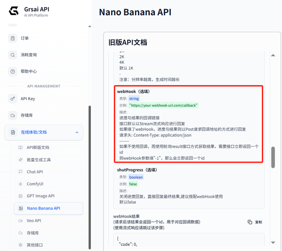Click the lightning icon beside ComfyUI
282x251 pixels.
[x=20, y=184]
